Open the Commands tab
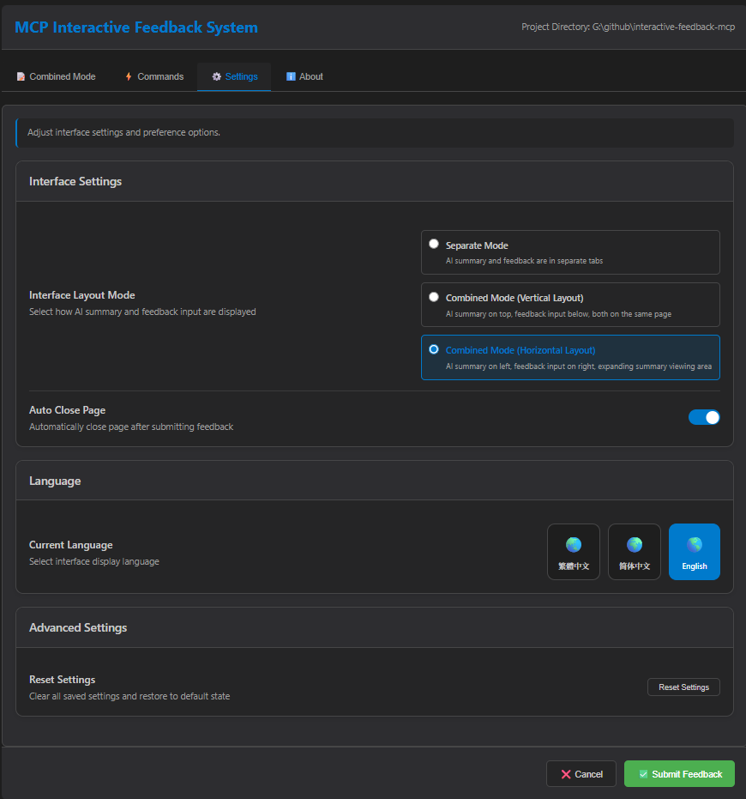This screenshot has width=746, height=799. pyautogui.click(x=154, y=76)
